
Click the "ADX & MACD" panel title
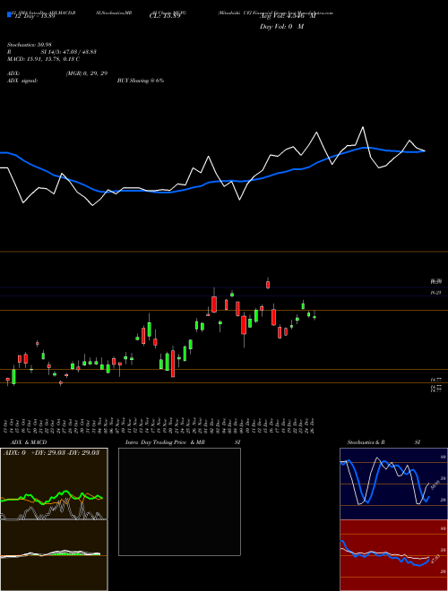point(29,442)
